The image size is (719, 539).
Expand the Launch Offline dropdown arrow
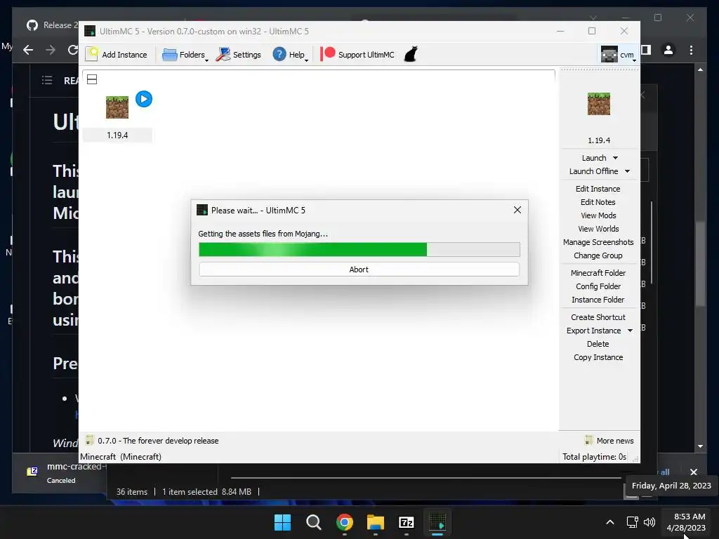tap(627, 171)
